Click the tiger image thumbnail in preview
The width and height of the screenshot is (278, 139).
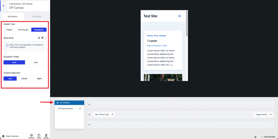coord(163,77)
